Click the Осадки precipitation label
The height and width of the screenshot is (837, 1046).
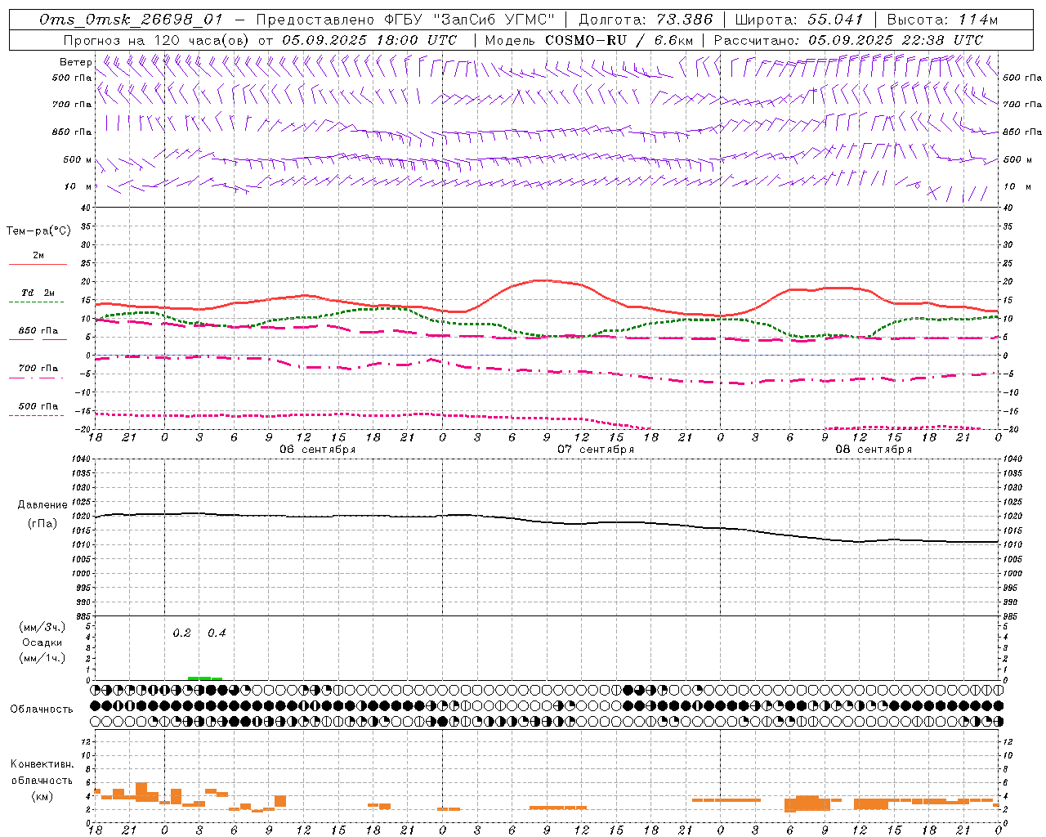coord(42,642)
